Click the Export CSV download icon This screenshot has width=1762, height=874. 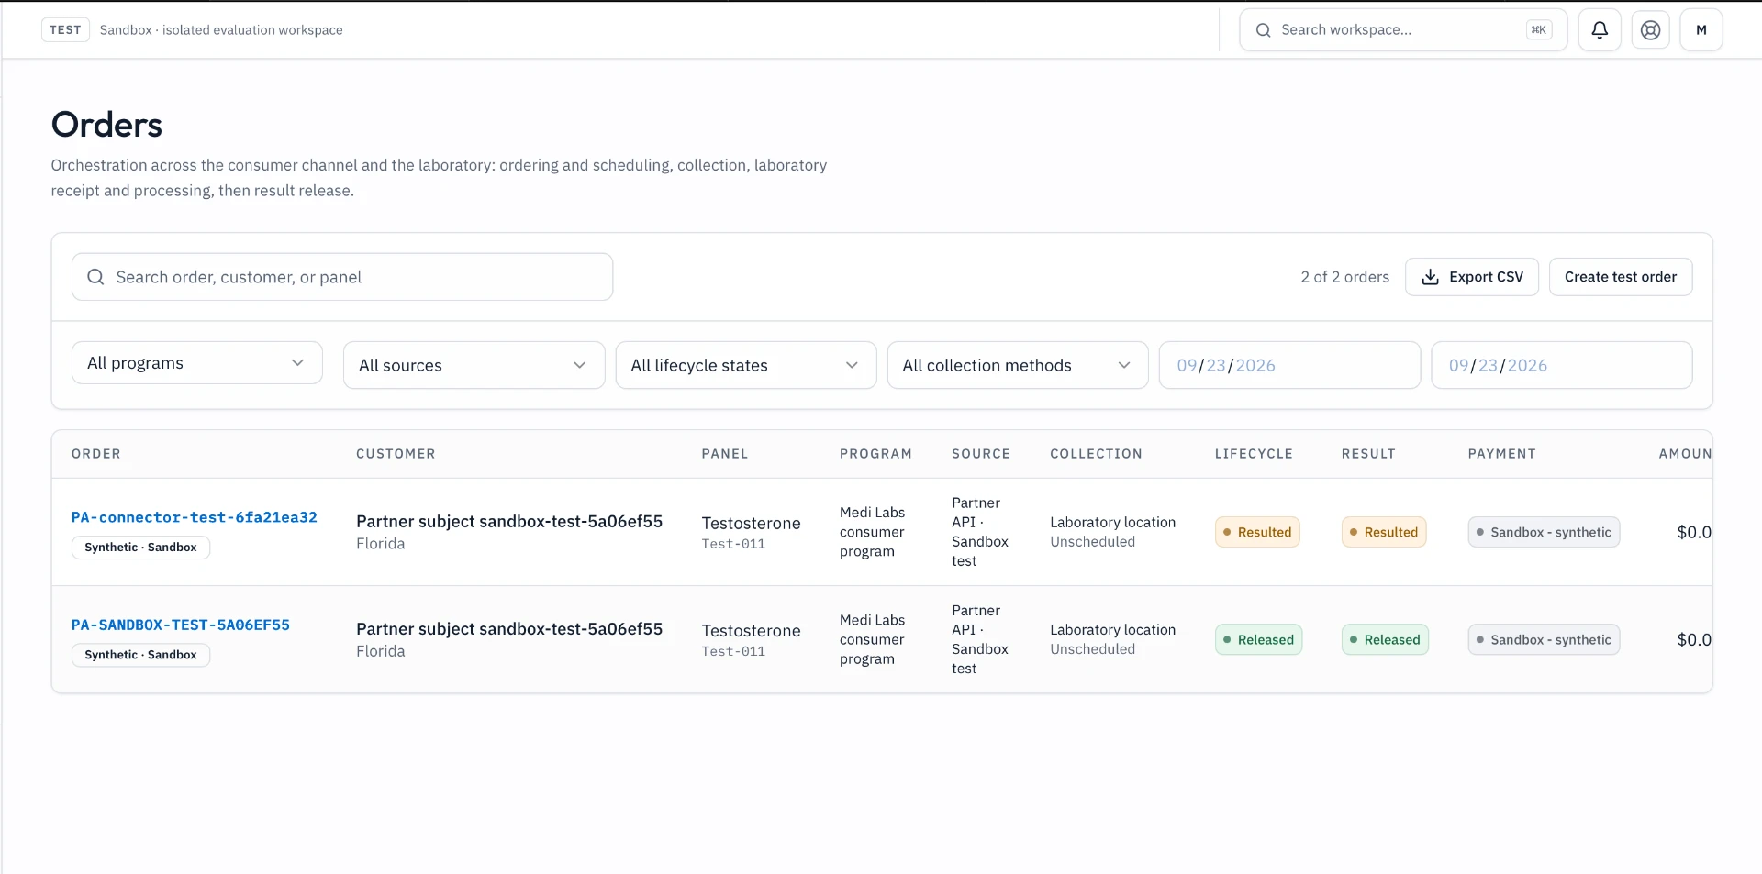click(x=1430, y=277)
